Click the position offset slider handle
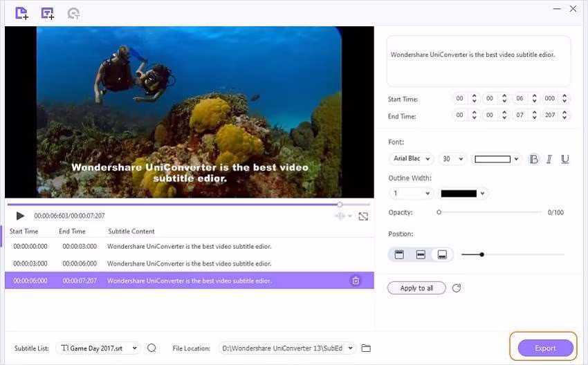Viewport: 588px width, 365px height. [482, 254]
